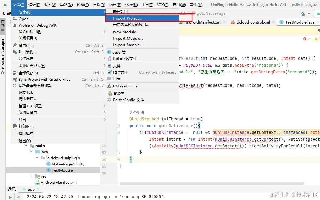Click the Open... folder icon
This screenshot has height=200, width=320.
click(15, 19)
